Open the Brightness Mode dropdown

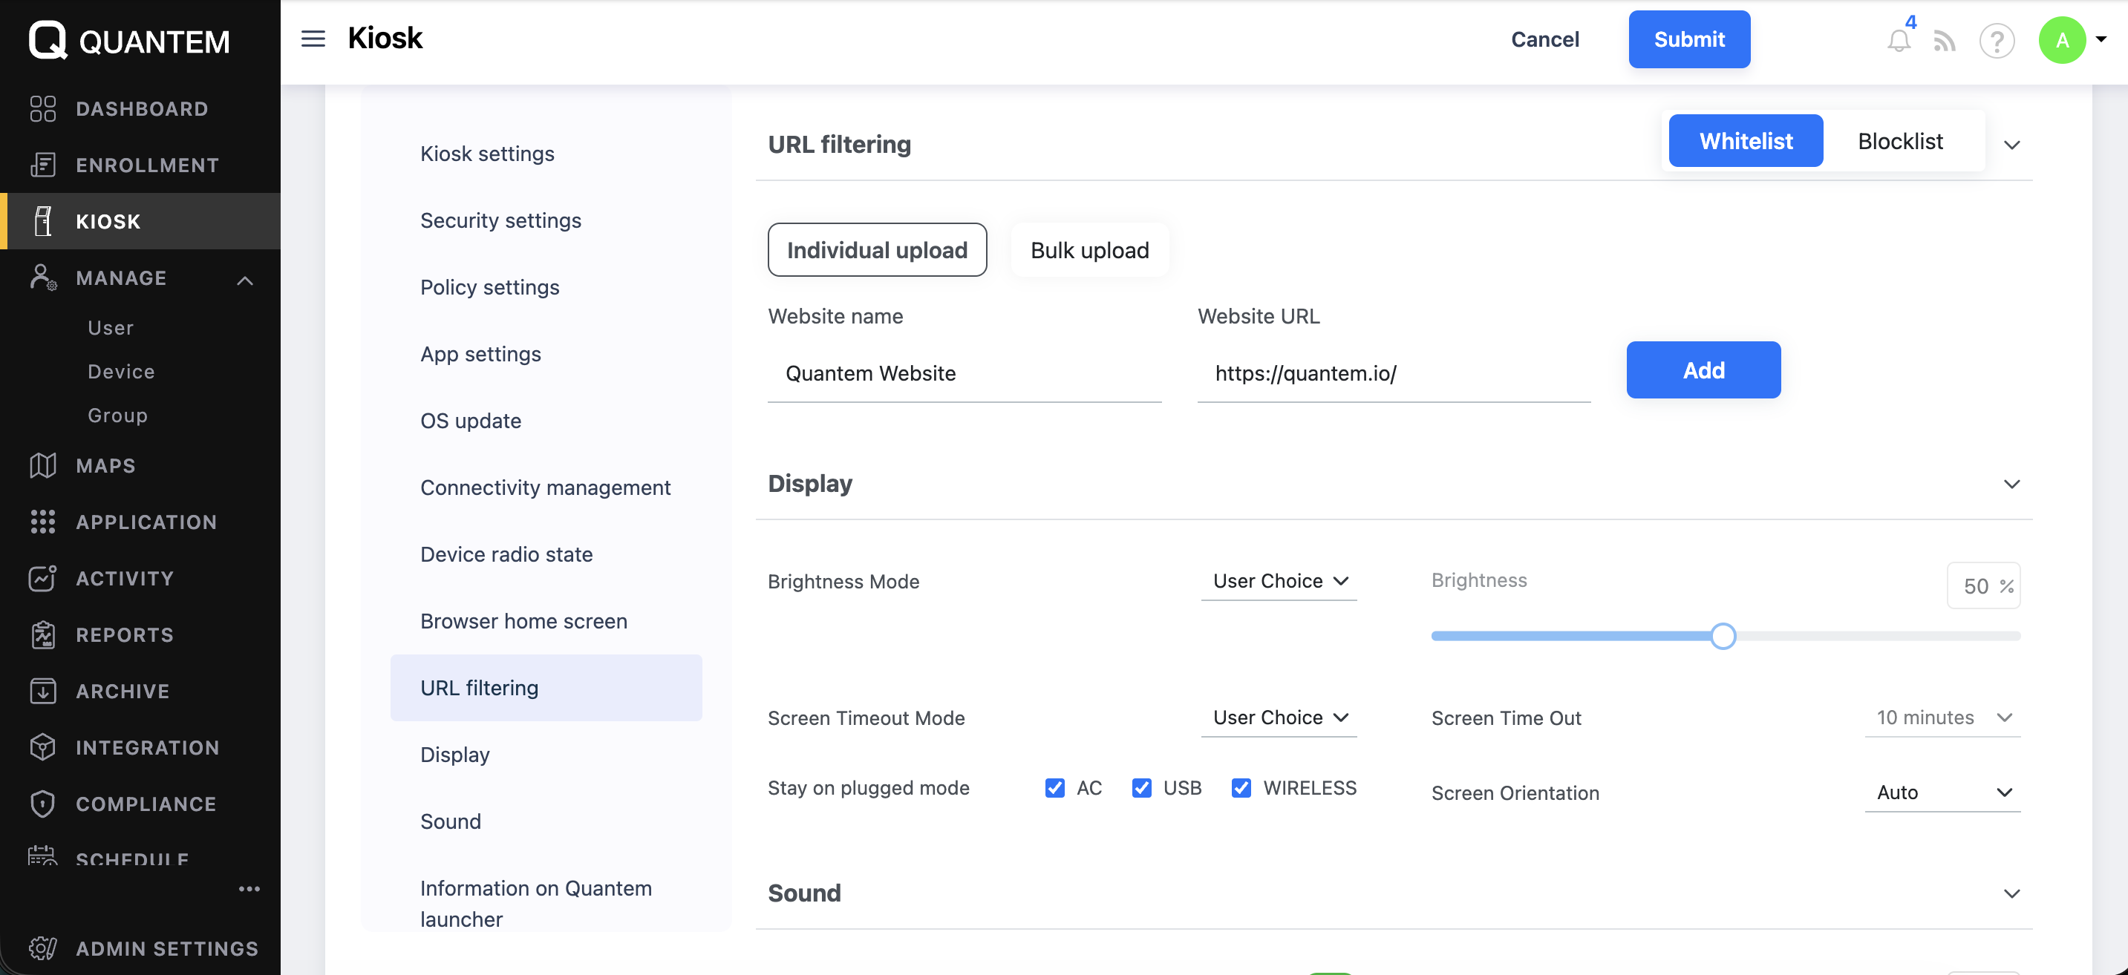(x=1279, y=581)
